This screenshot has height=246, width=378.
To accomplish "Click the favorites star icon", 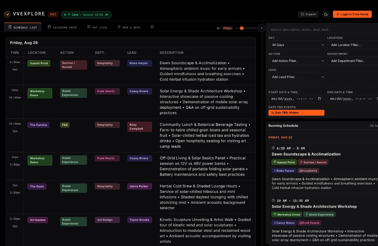I will 152,27.
